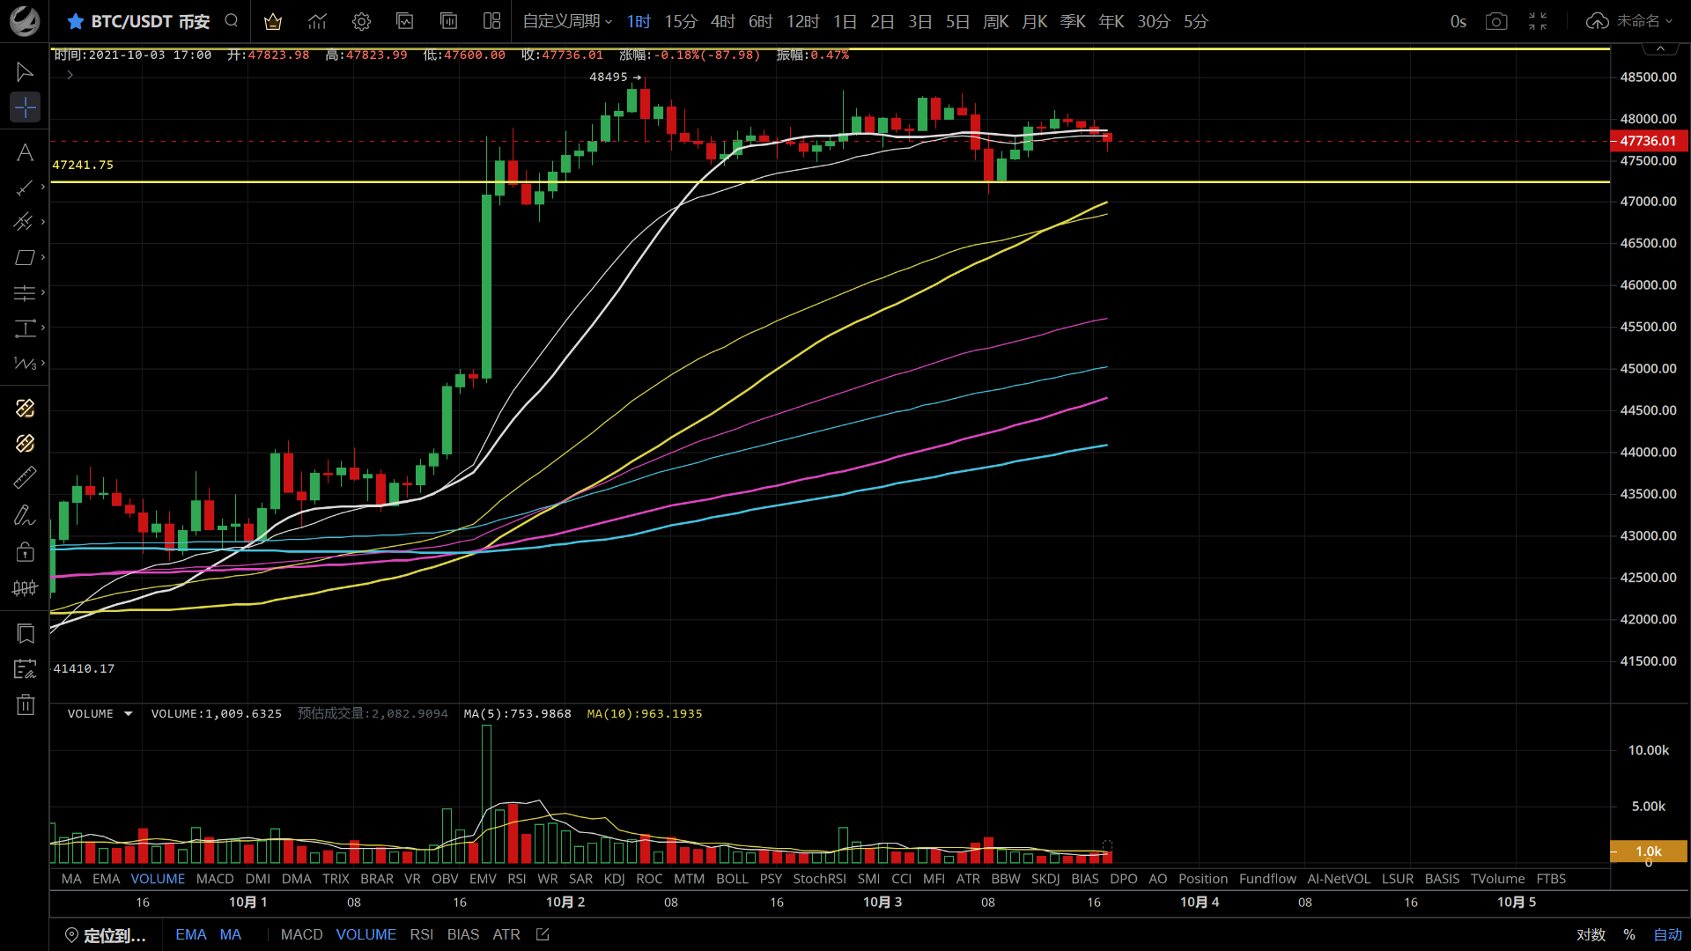Screen dimensions: 1691x951
Task: Open chart settings gear icon
Action: [x=361, y=21]
